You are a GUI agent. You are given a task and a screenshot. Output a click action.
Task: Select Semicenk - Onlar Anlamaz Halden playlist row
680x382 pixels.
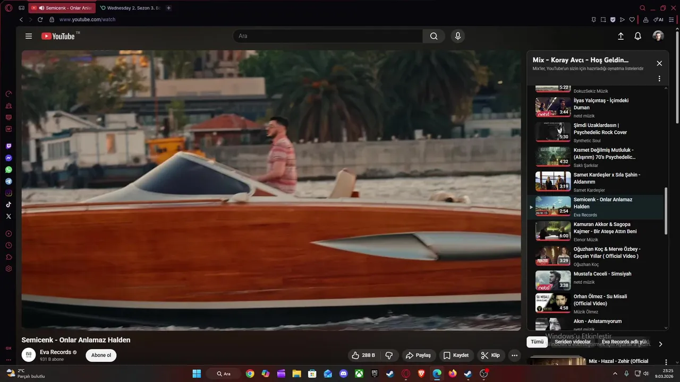point(596,207)
